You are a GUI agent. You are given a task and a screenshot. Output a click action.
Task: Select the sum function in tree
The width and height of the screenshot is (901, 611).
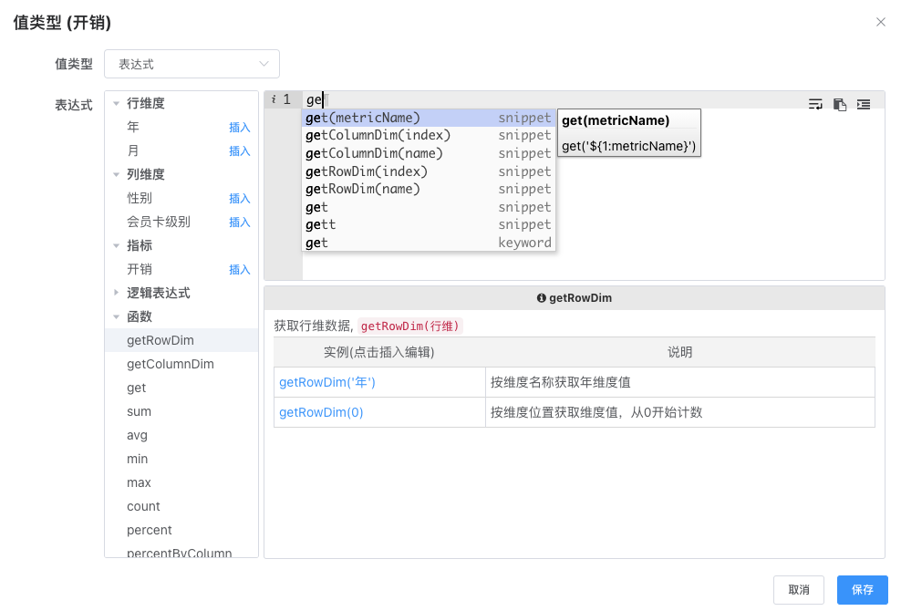coord(140,411)
